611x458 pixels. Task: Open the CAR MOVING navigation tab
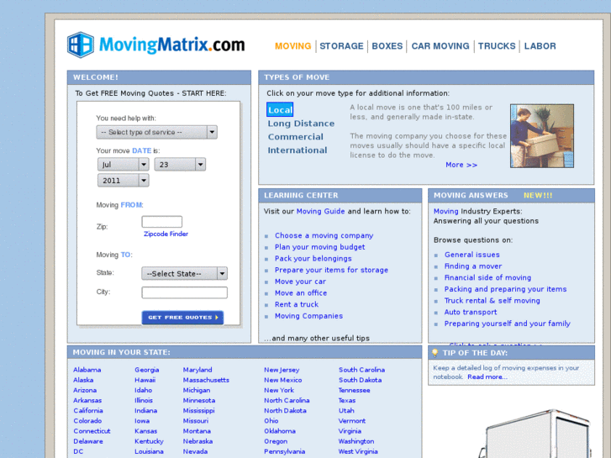click(x=440, y=46)
